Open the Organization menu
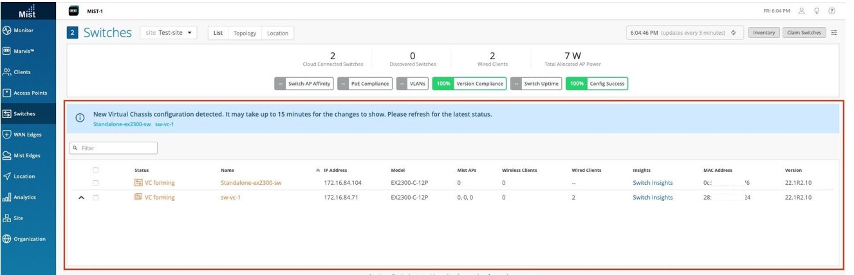 26,239
